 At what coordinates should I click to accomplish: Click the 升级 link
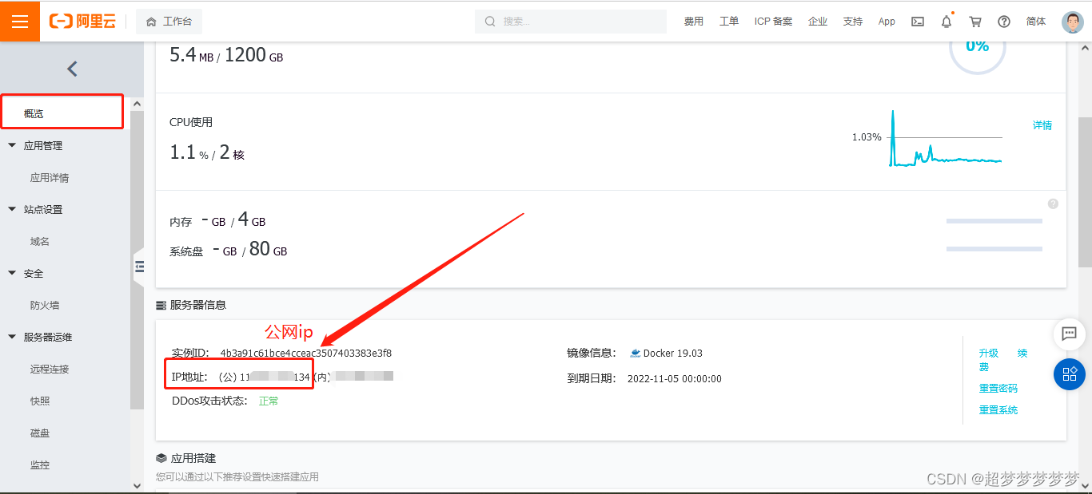(989, 353)
